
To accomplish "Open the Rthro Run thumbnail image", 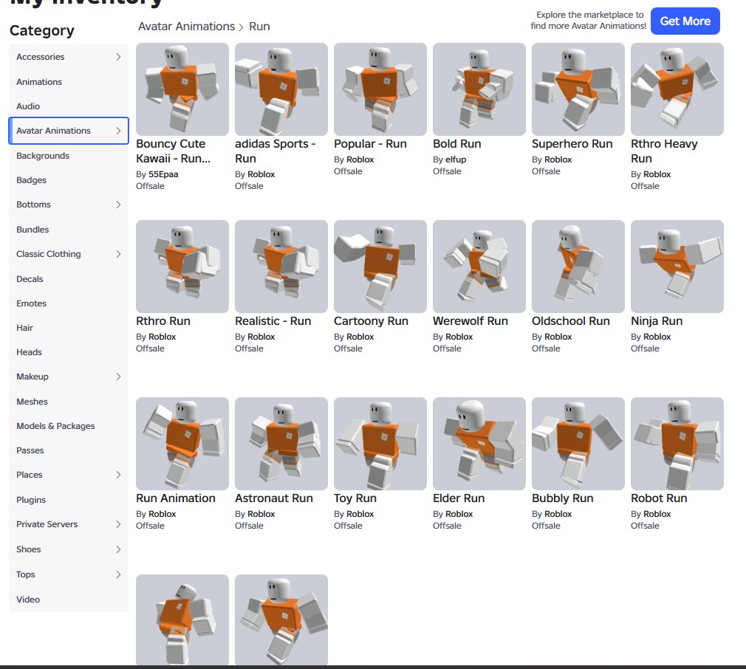I will point(182,267).
